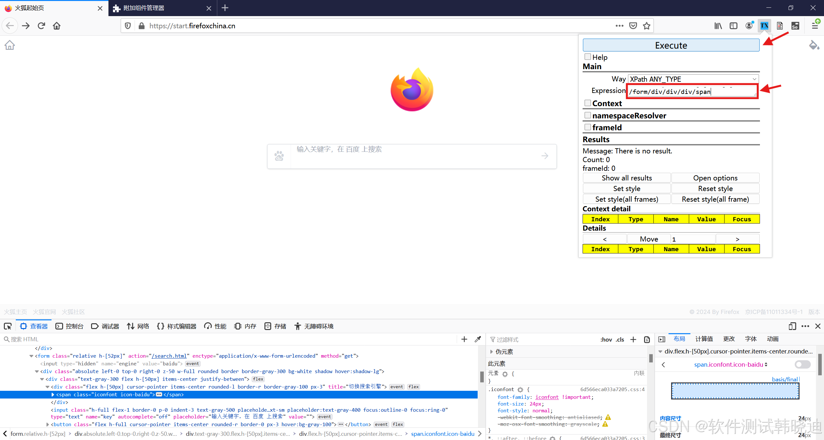
Task: Click the Show all results button
Action: click(x=626, y=178)
